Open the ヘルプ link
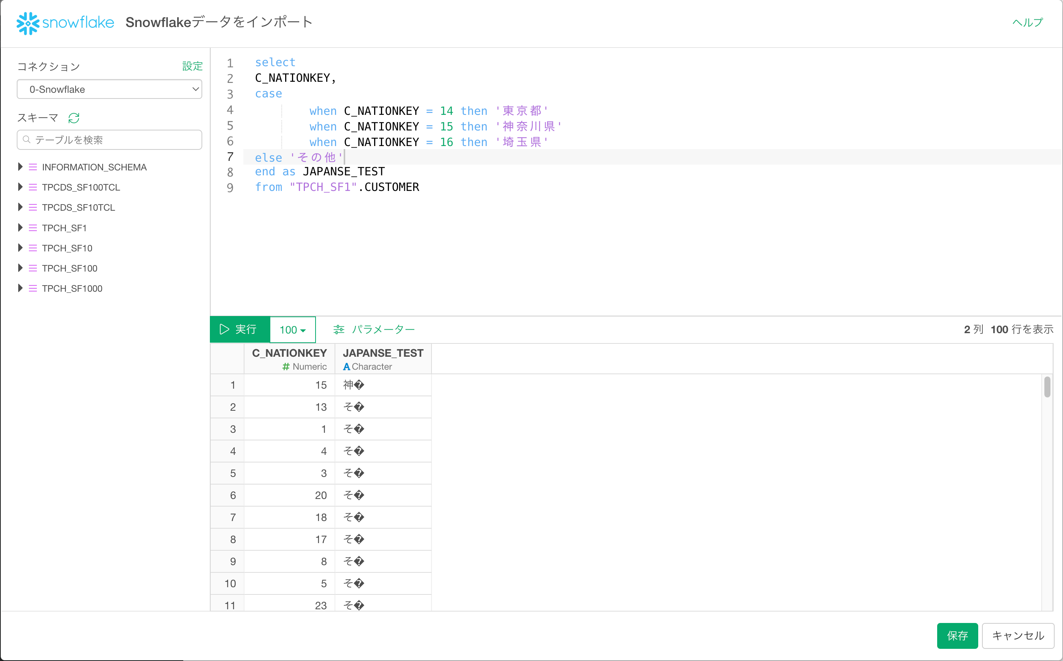 [1028, 22]
